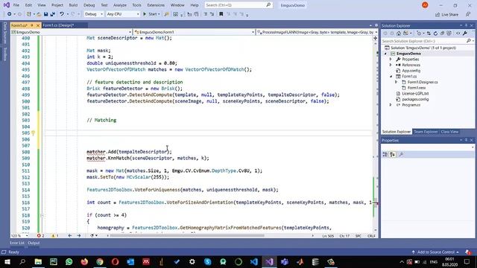Refresh the Solution Explorer
This screenshot has width=477, height=268.
[435, 33]
